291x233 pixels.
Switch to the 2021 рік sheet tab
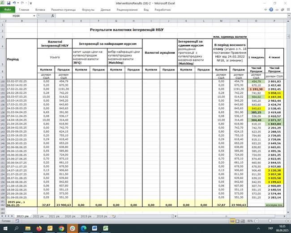(54, 216)
